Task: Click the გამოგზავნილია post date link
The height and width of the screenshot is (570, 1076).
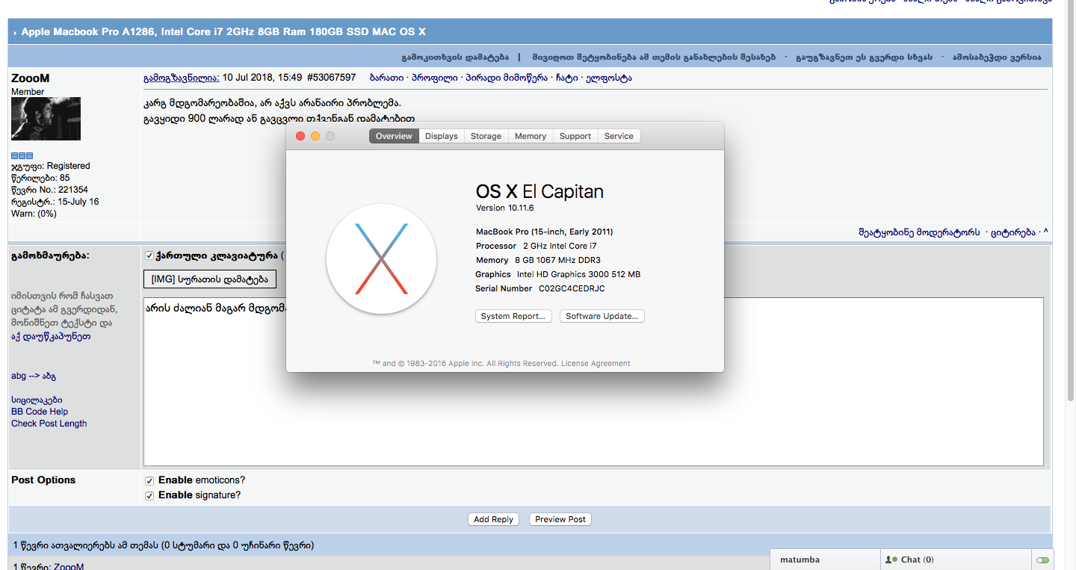Action: 182,78
